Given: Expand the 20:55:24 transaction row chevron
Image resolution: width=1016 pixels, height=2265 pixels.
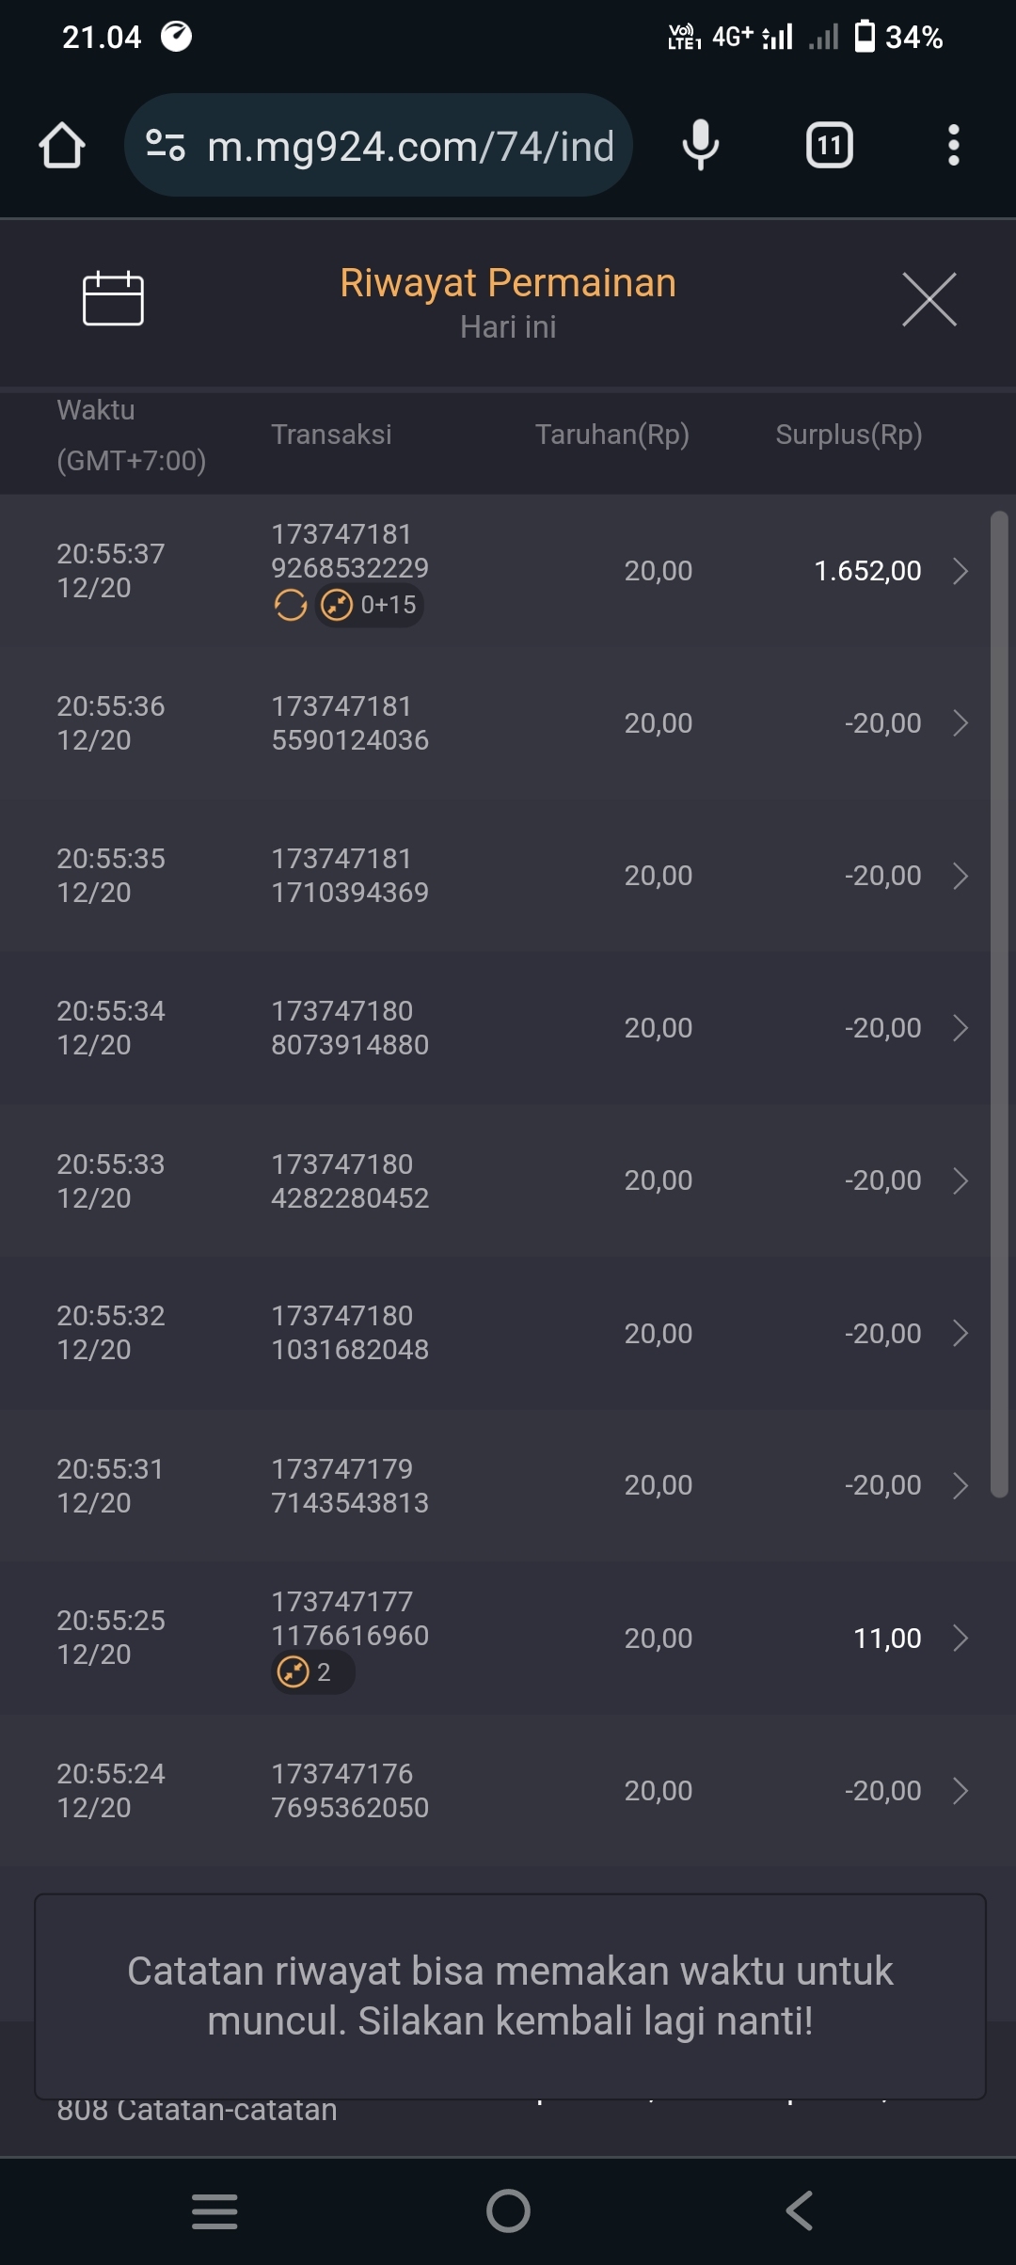Looking at the screenshot, I should pos(960,1791).
